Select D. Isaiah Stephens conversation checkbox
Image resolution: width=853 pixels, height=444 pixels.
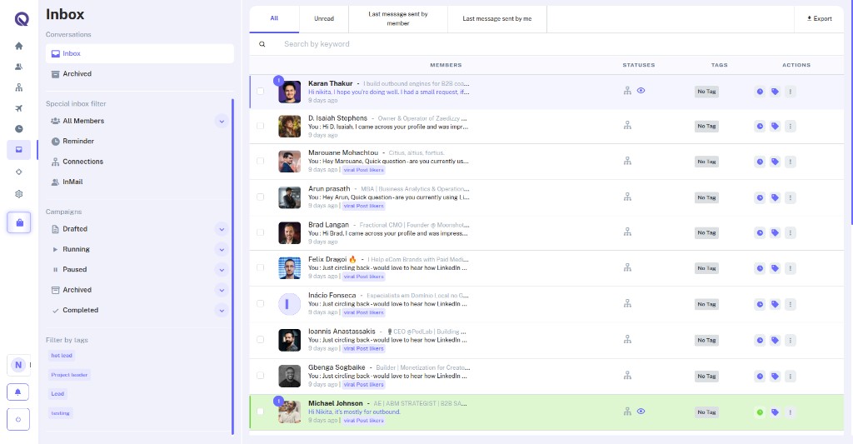tap(261, 126)
